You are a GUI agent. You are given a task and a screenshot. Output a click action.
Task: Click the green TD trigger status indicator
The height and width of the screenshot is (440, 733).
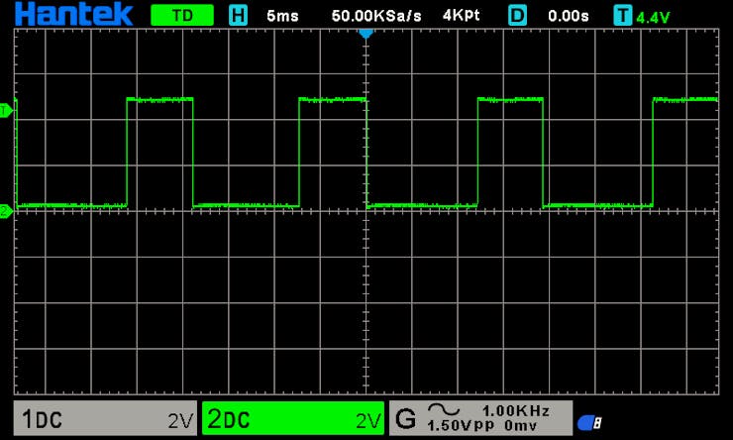click(x=182, y=16)
